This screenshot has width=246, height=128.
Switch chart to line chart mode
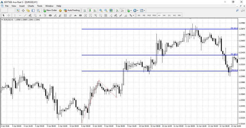(x=95, y=10)
